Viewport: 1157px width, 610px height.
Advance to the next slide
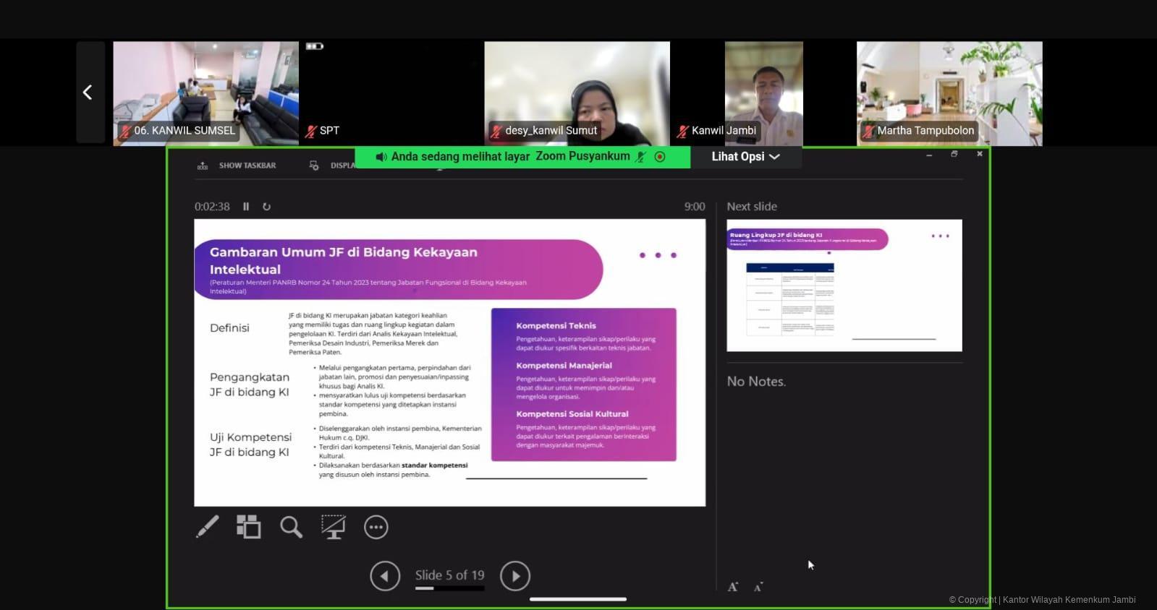click(515, 576)
